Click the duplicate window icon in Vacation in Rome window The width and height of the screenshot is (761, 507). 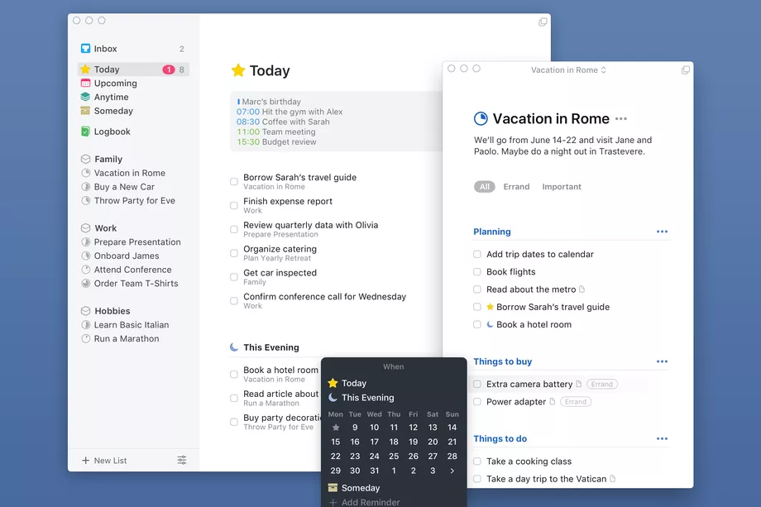coord(686,69)
